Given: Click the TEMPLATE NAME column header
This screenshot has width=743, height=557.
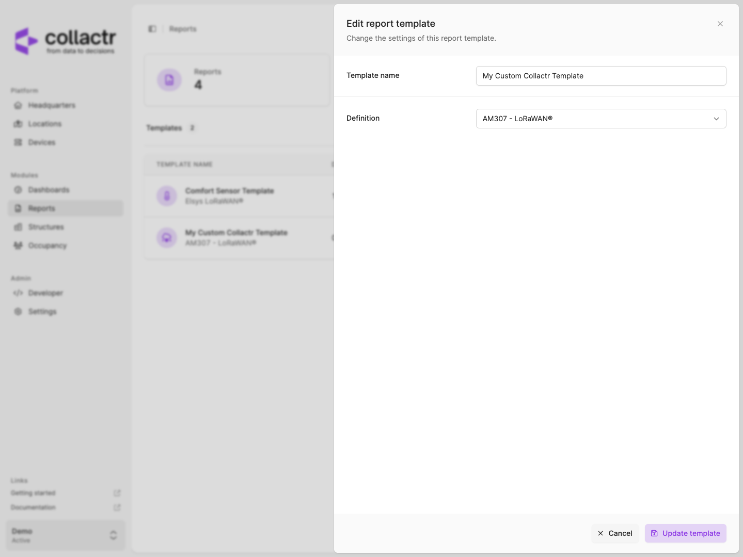Looking at the screenshot, I should point(184,165).
